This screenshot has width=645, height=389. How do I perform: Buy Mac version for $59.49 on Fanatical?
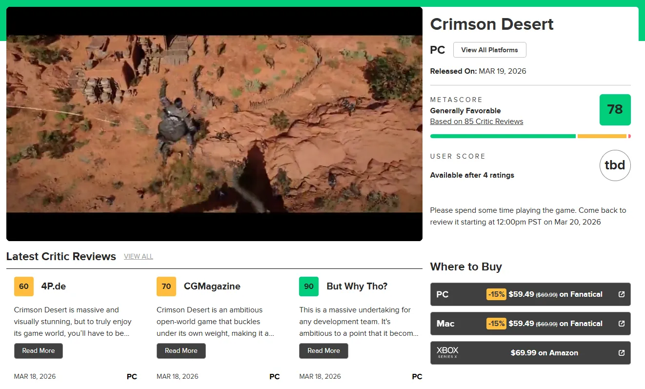(x=530, y=324)
